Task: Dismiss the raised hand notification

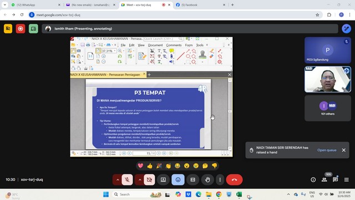Action: (344, 150)
